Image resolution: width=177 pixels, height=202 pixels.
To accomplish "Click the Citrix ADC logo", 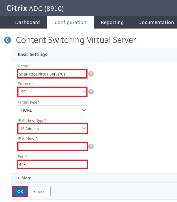I will (35, 8).
